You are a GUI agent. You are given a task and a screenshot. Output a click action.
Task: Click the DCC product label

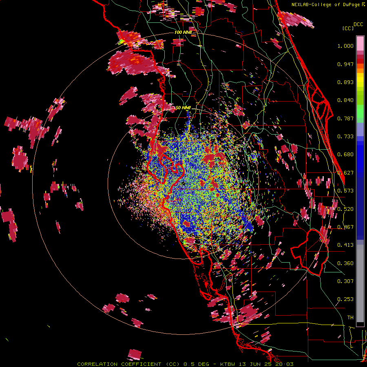358,24
